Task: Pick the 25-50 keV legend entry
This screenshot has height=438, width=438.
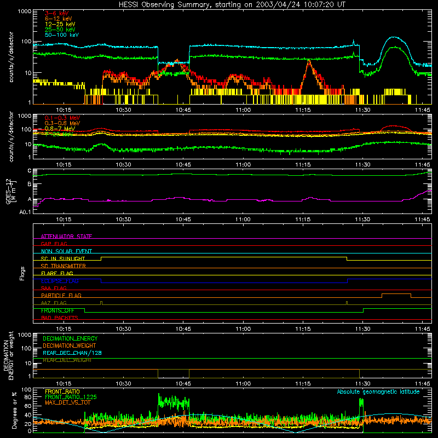Action: click(x=60, y=30)
